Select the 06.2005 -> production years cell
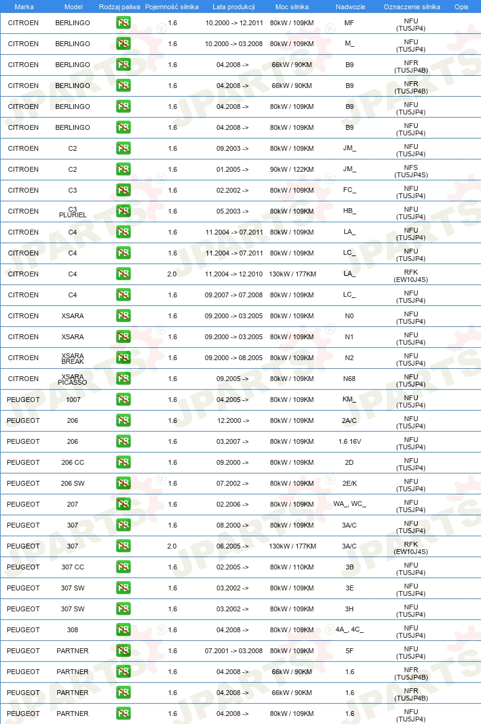This screenshot has height=724, width=481. point(233,546)
